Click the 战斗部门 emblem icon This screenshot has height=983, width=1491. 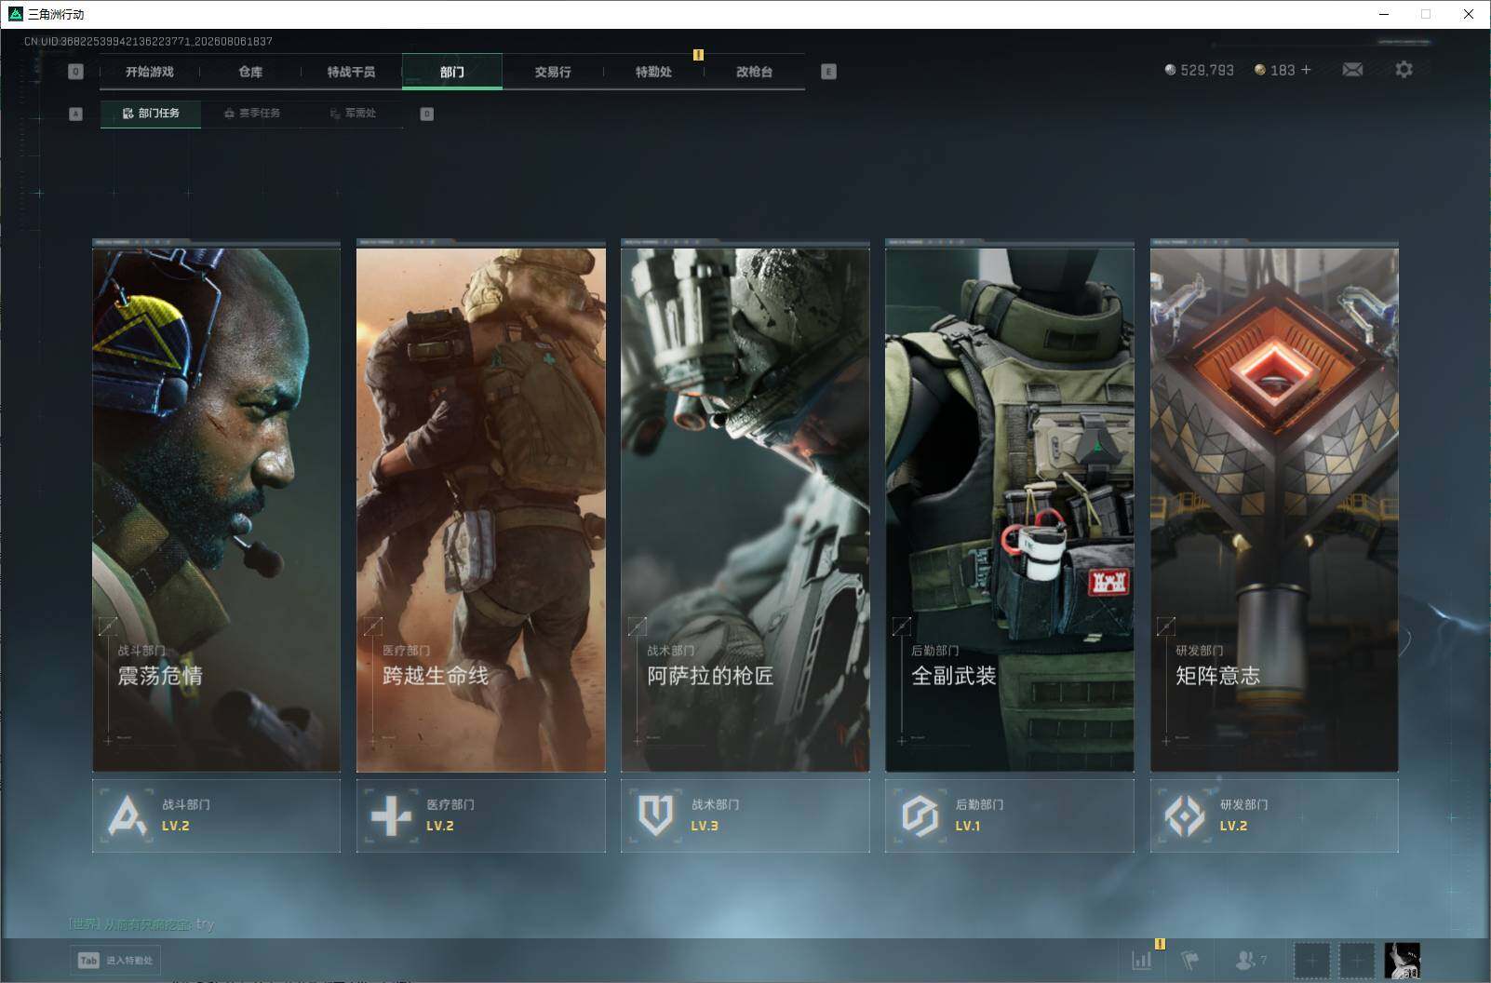[127, 816]
